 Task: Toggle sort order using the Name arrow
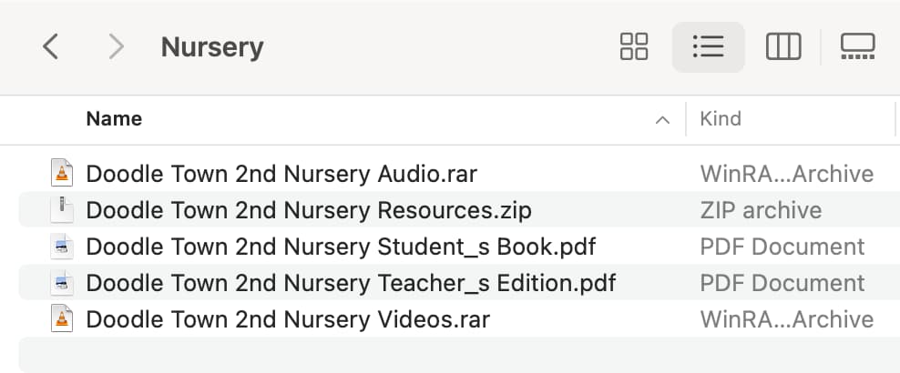tap(662, 120)
